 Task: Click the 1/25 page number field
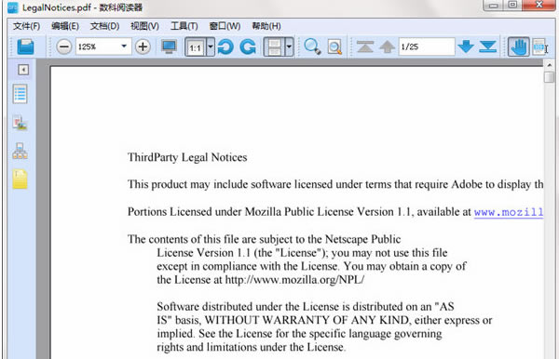pyautogui.click(x=427, y=47)
